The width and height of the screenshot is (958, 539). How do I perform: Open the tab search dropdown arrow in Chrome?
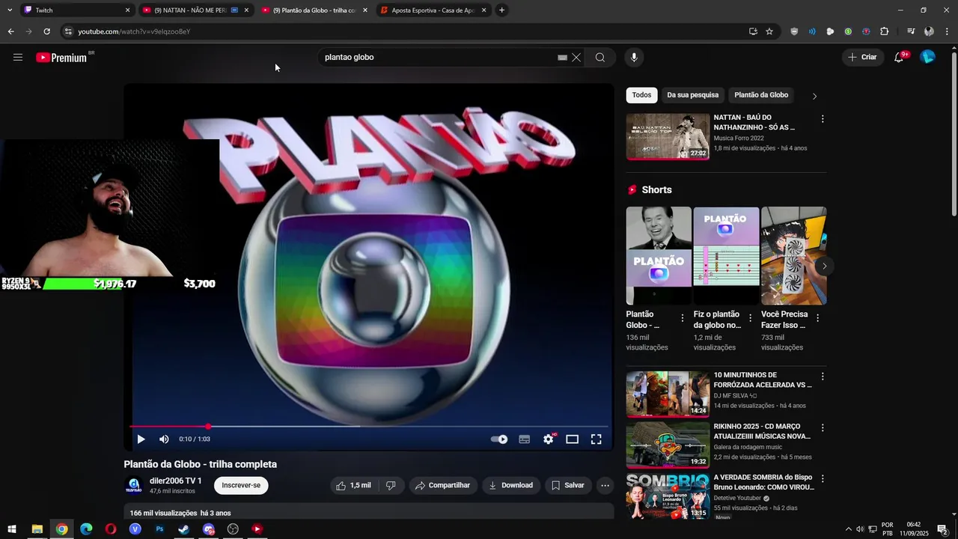9,10
